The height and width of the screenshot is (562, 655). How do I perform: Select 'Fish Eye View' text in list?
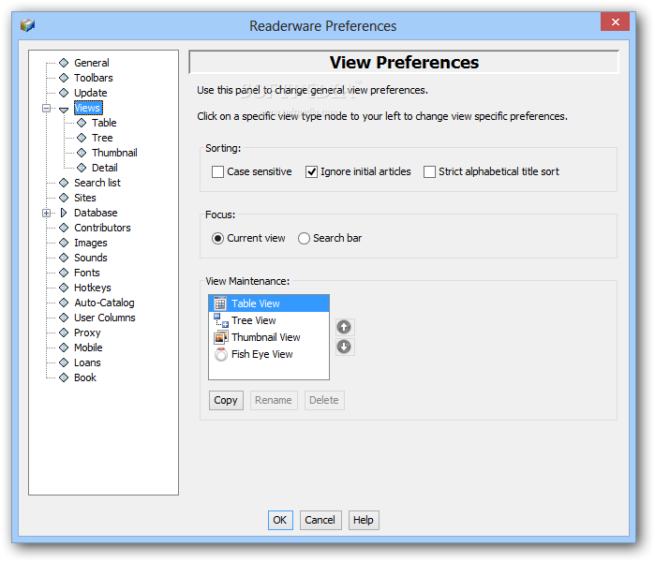click(262, 354)
